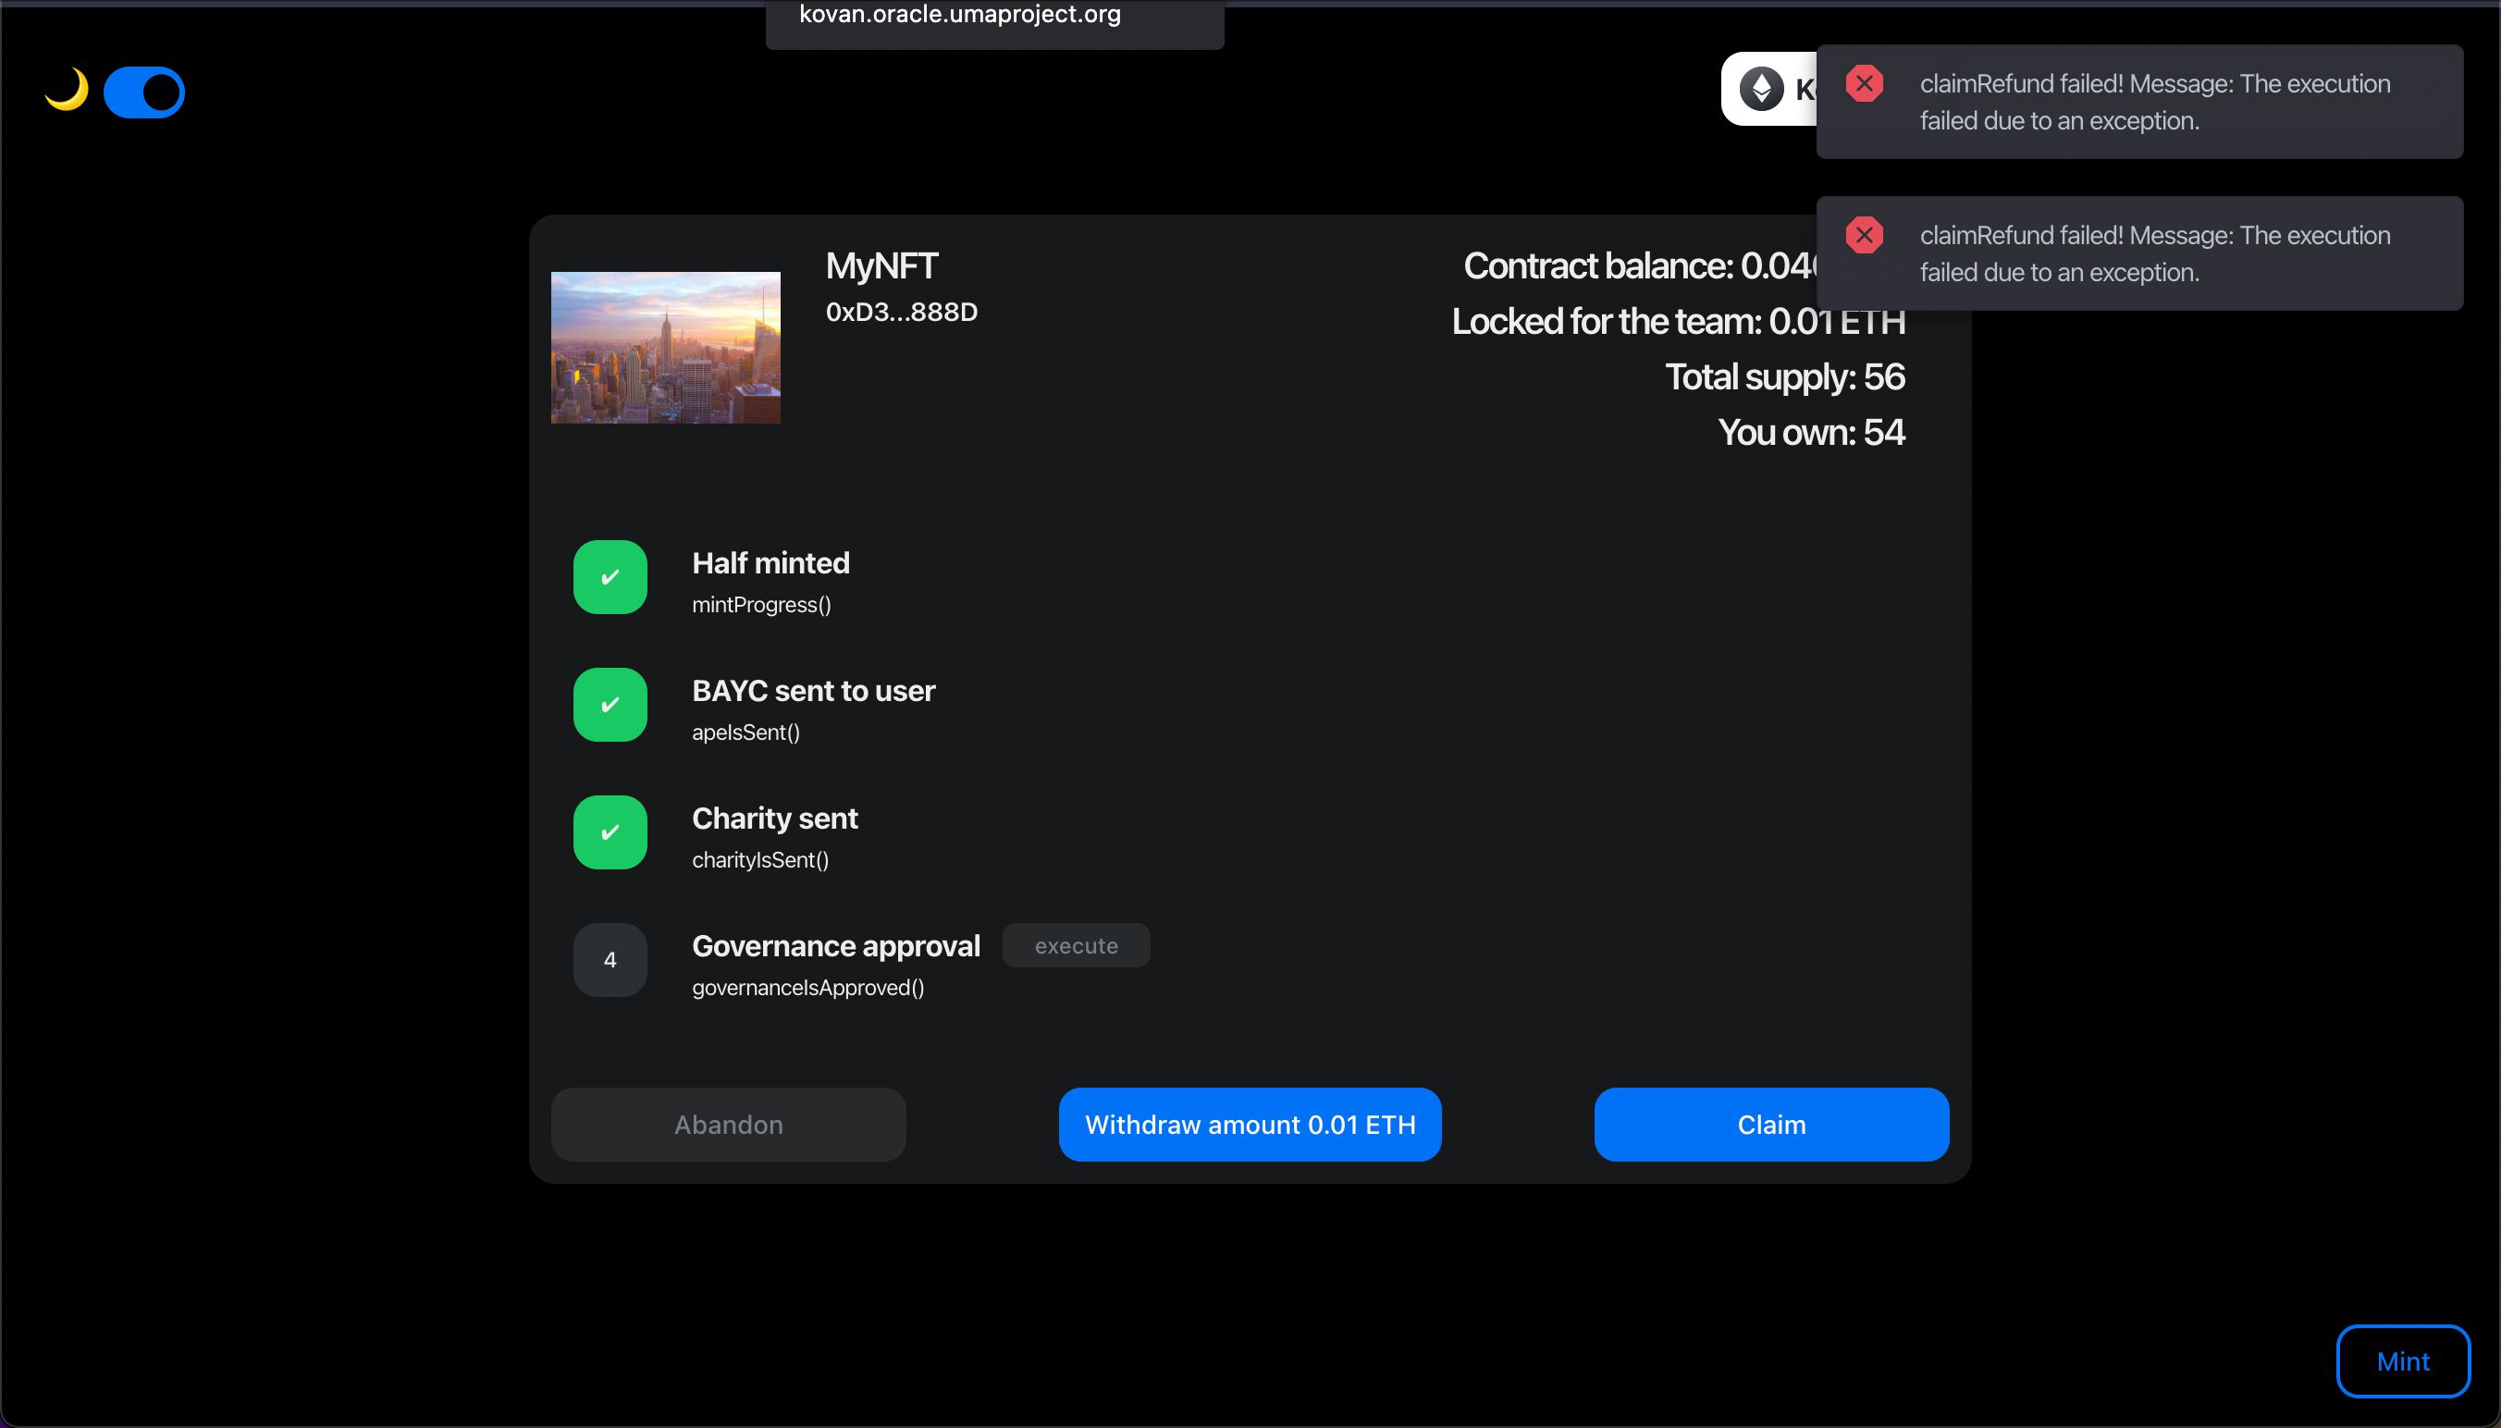Click the governanceIsApproved() label

coord(808,988)
